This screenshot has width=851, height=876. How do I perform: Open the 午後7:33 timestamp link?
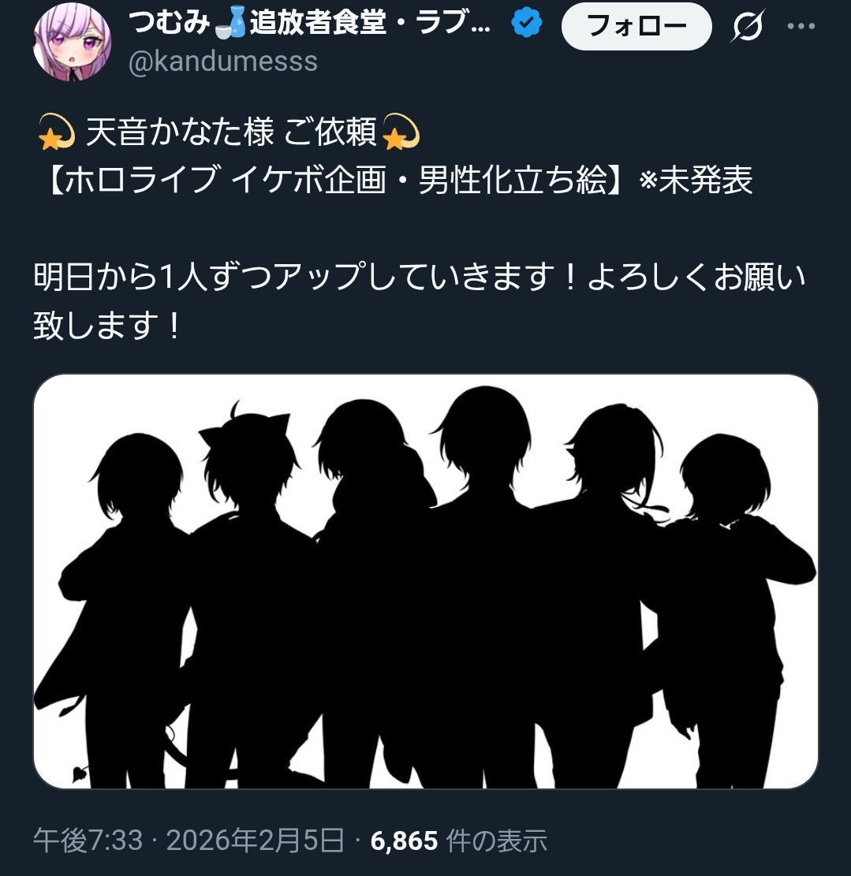(x=88, y=841)
